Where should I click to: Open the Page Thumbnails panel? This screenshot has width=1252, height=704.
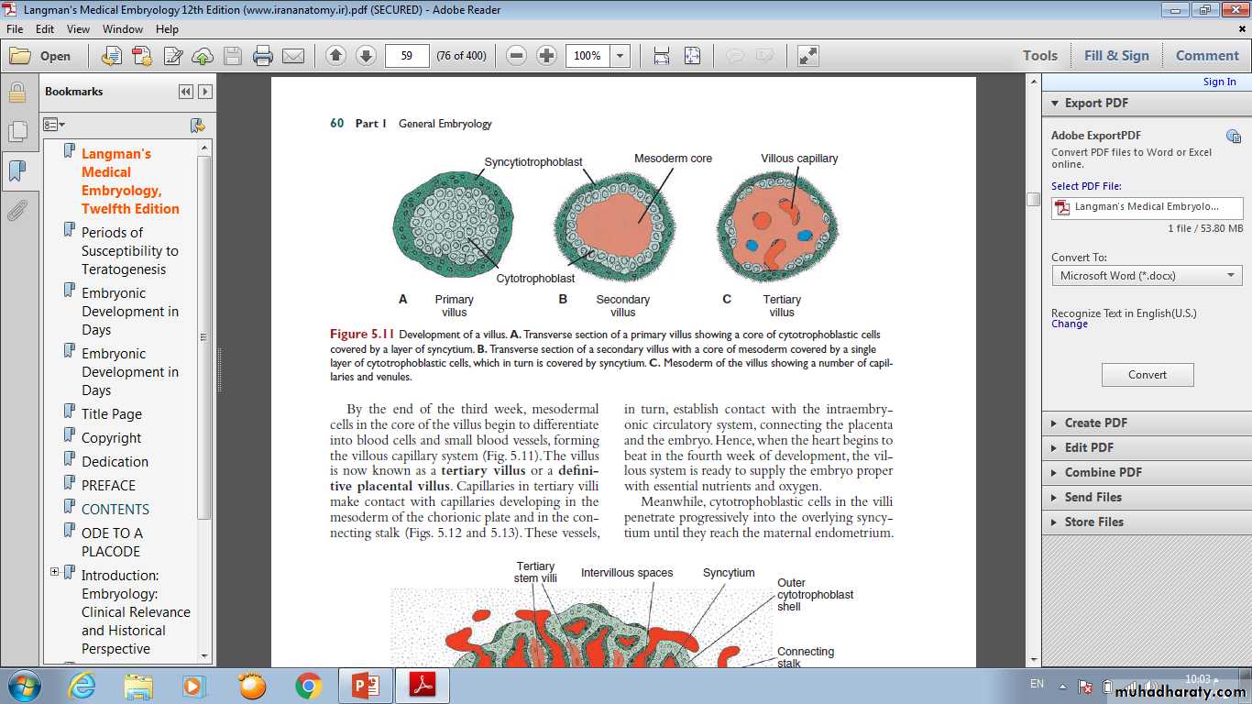tap(16, 132)
